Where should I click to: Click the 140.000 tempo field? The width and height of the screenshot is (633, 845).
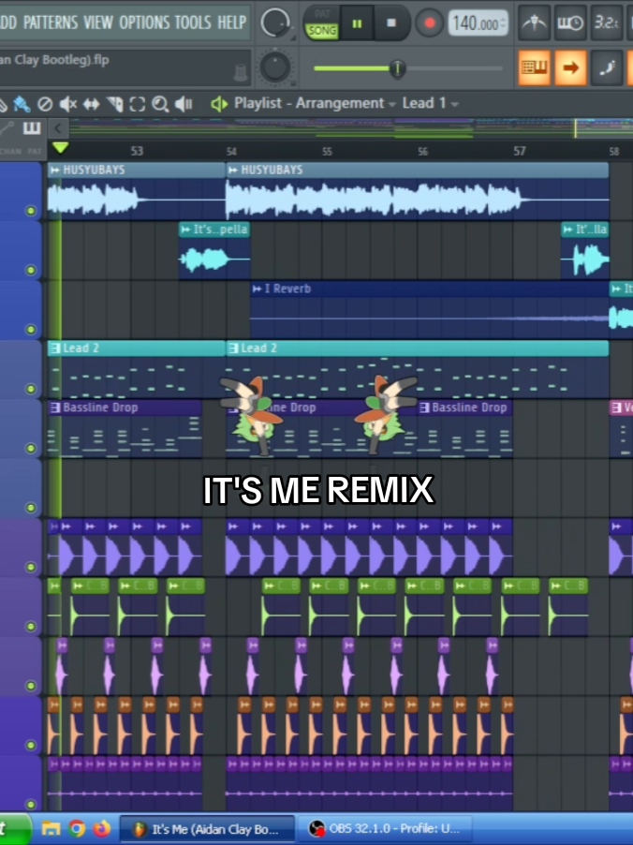pyautogui.click(x=478, y=23)
